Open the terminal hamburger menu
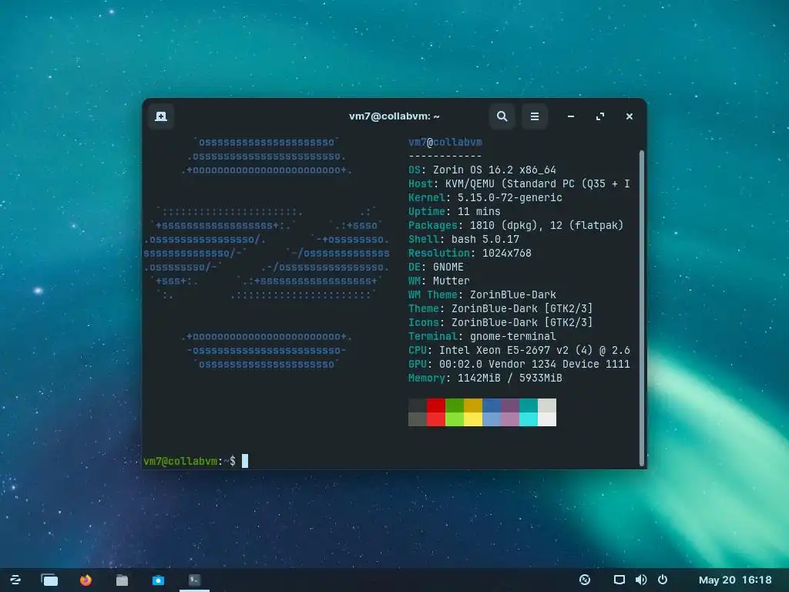 (x=535, y=116)
